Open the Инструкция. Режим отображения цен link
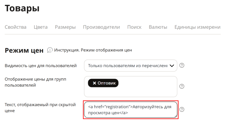The image size is (225, 124). pyautogui.click(x=93, y=50)
